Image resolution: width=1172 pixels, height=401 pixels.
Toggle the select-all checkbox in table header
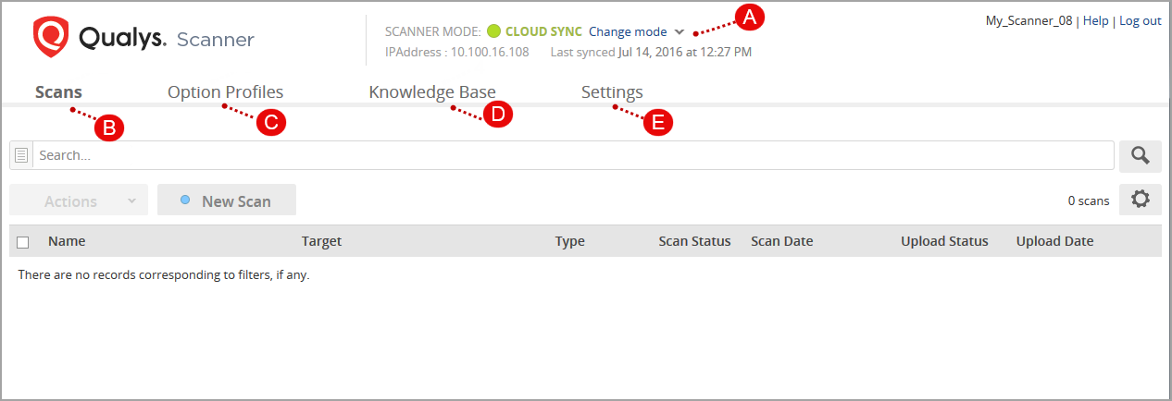coord(23,242)
